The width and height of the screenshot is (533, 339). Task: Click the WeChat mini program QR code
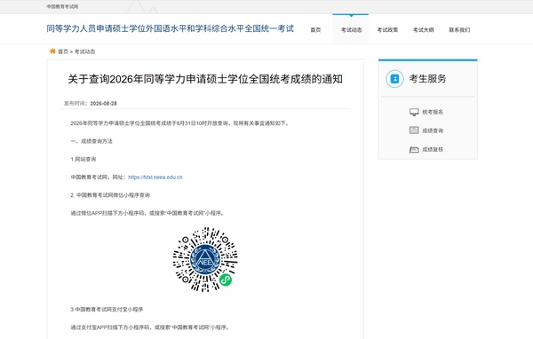[205, 260]
